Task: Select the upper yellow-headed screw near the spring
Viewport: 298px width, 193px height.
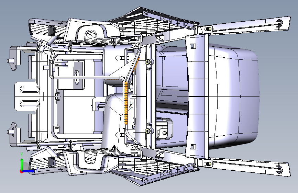Action: click(148, 61)
